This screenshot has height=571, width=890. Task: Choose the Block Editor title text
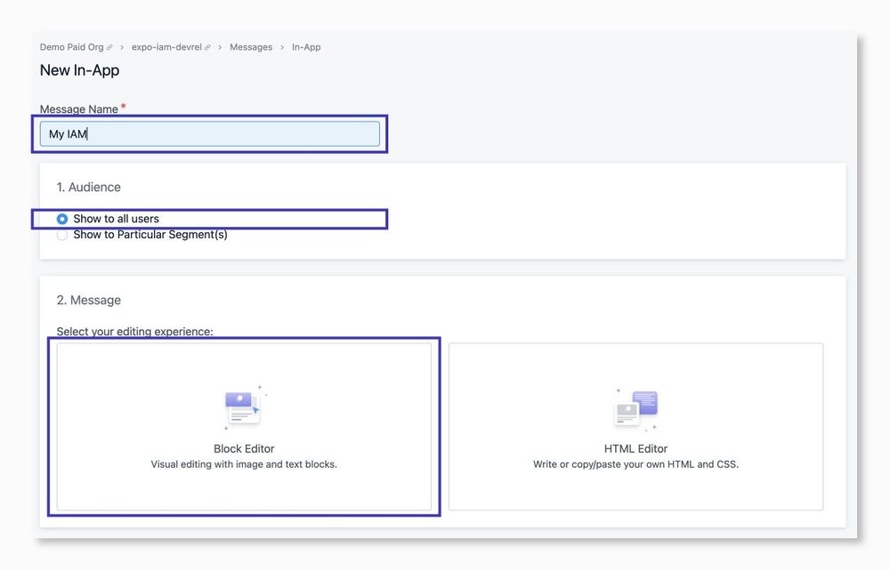[244, 449]
